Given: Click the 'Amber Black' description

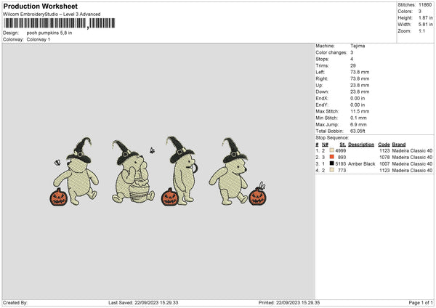Looking at the screenshot, I should [x=361, y=163].
